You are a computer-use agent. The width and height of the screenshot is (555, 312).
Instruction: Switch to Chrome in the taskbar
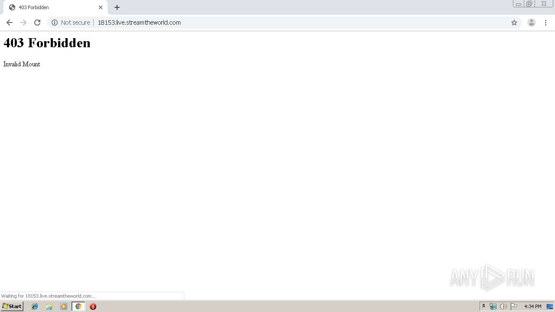(x=78, y=306)
